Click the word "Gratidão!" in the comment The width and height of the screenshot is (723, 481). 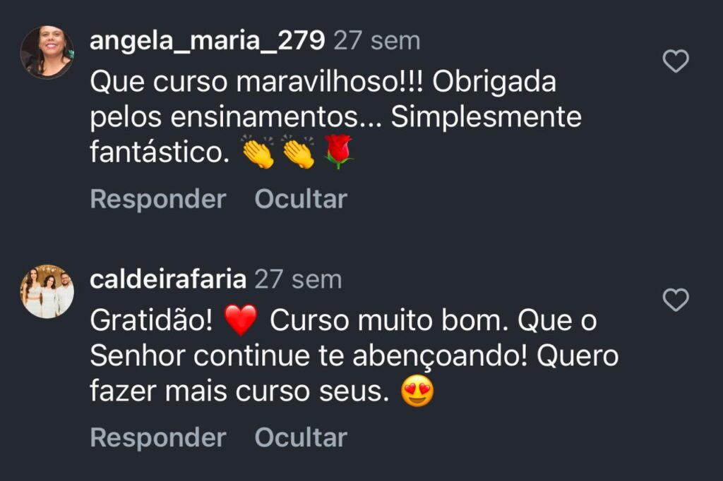(151, 322)
